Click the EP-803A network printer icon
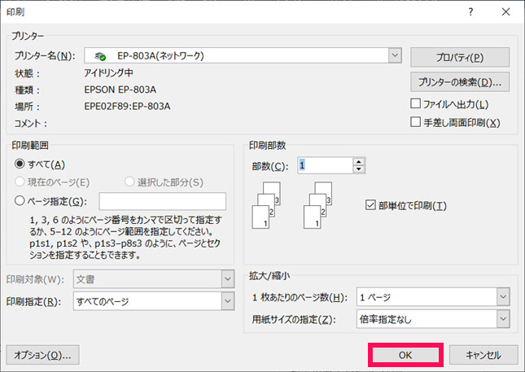525x372 pixels. click(100, 56)
